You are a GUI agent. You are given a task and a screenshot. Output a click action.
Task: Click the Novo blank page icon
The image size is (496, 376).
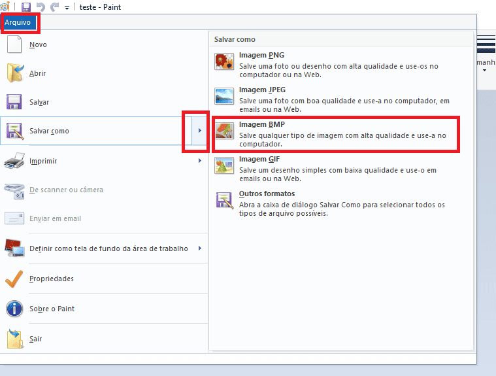14,44
